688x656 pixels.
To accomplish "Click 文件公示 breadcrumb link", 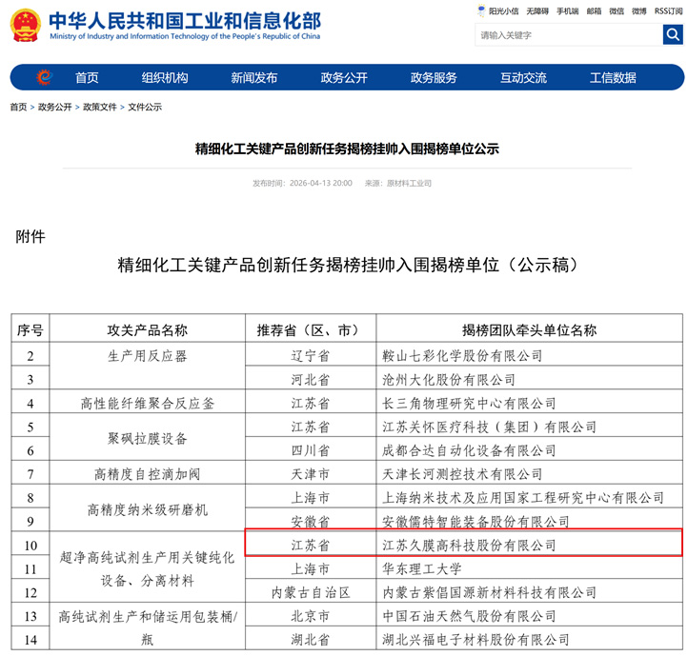I will coord(145,108).
